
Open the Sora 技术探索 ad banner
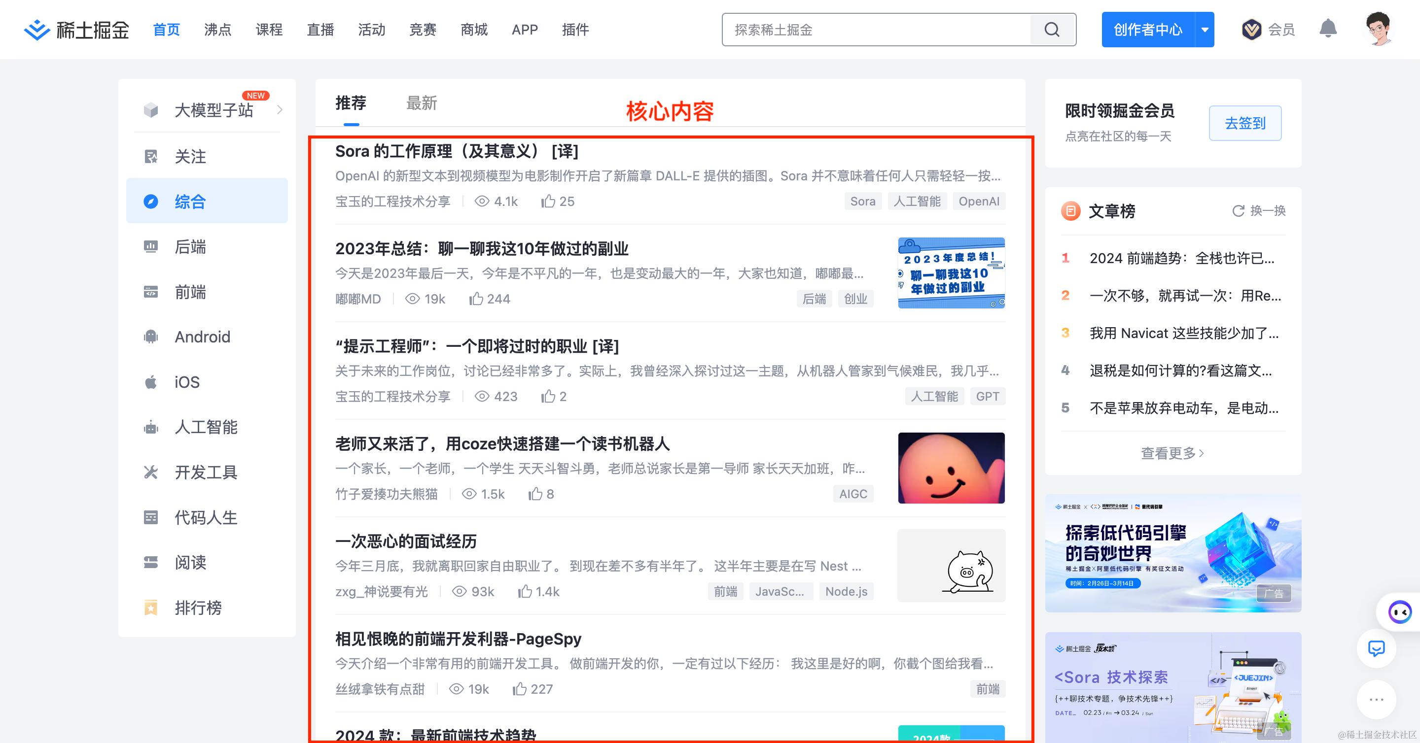pos(1173,687)
